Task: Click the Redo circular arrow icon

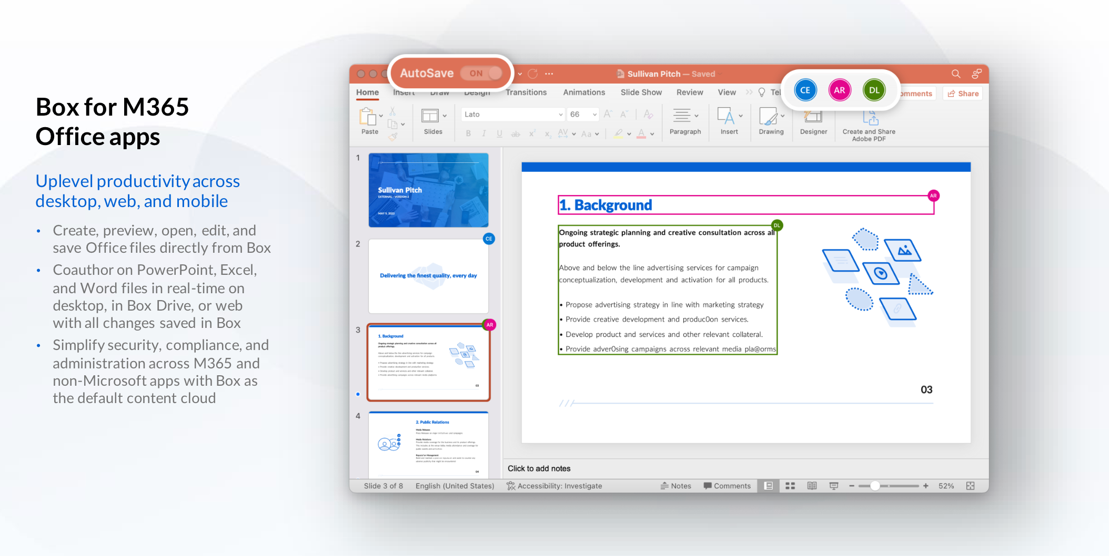Action: 532,74
